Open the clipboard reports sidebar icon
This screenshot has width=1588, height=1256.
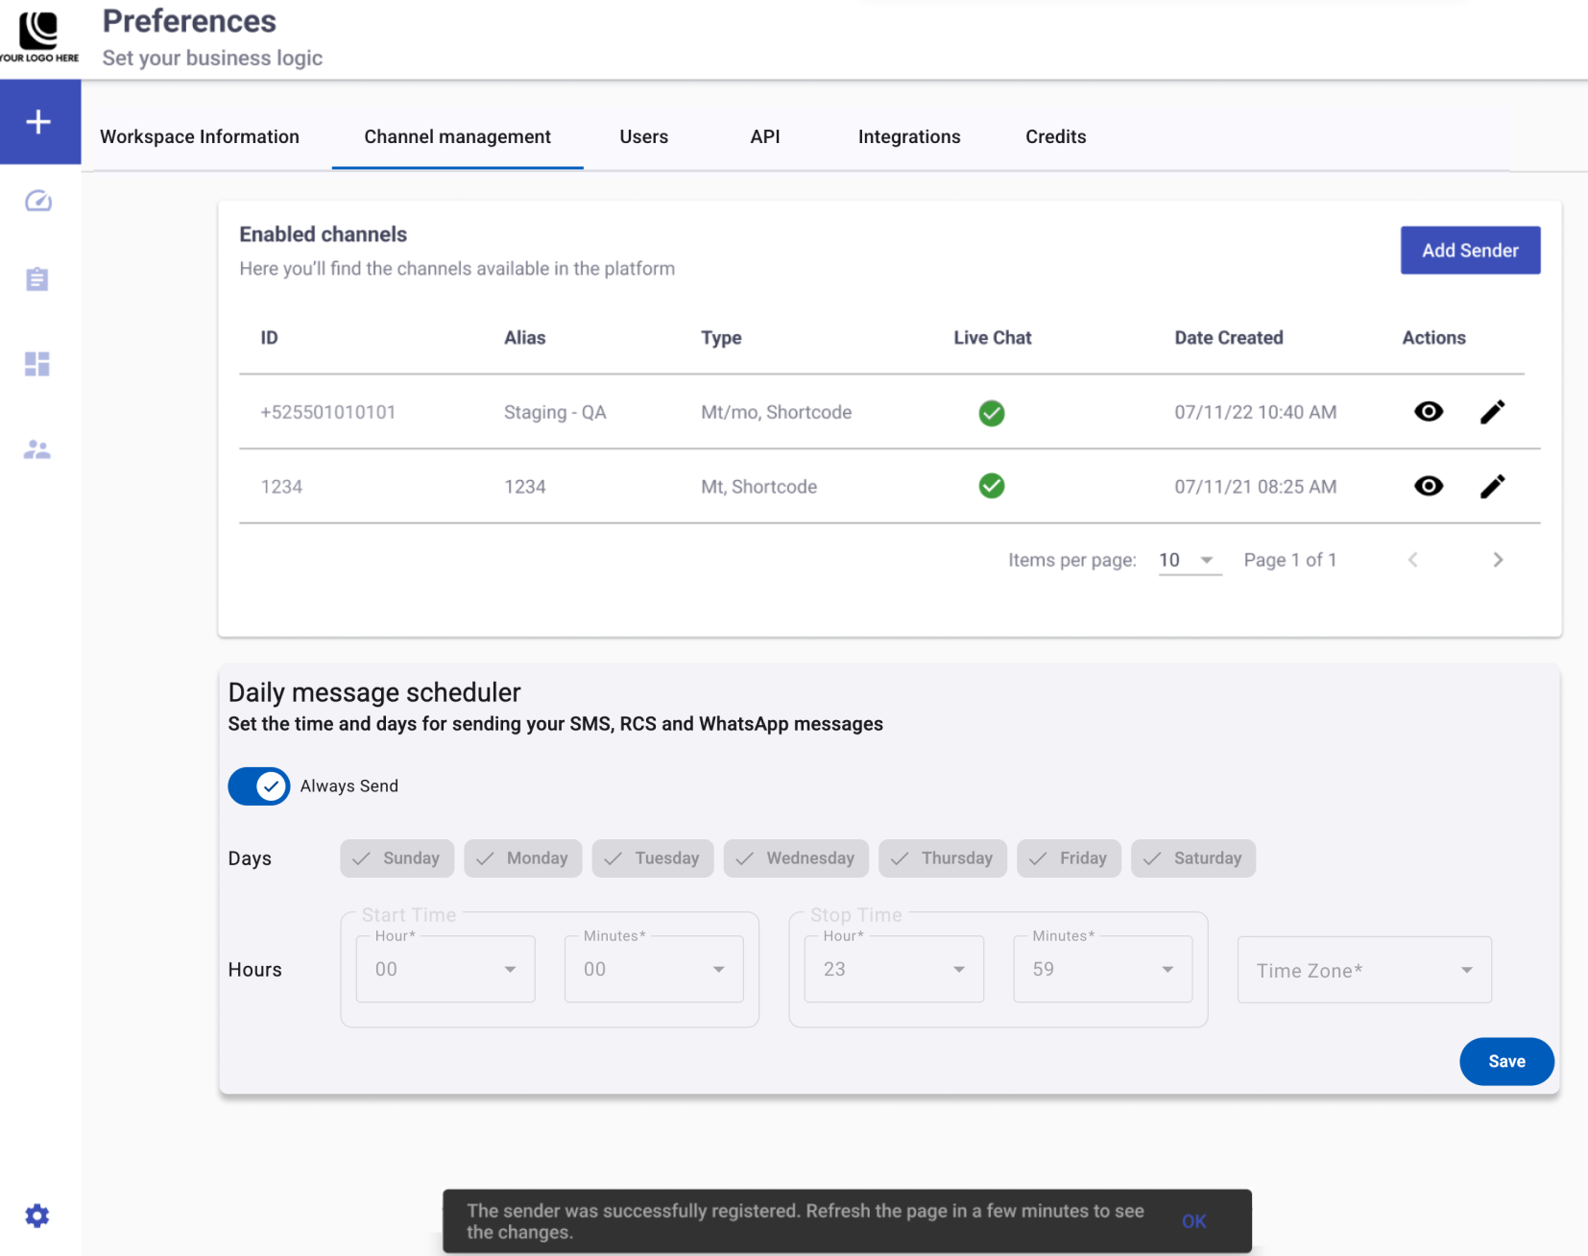(37, 279)
